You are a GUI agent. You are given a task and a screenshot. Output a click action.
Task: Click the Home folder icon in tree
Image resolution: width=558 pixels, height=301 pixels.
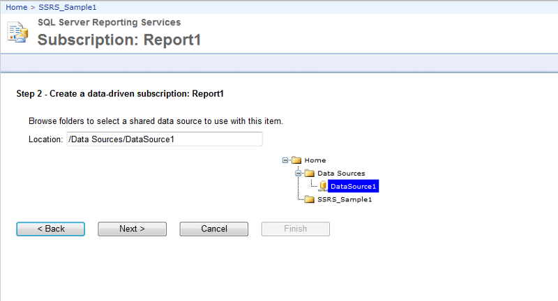(296, 160)
